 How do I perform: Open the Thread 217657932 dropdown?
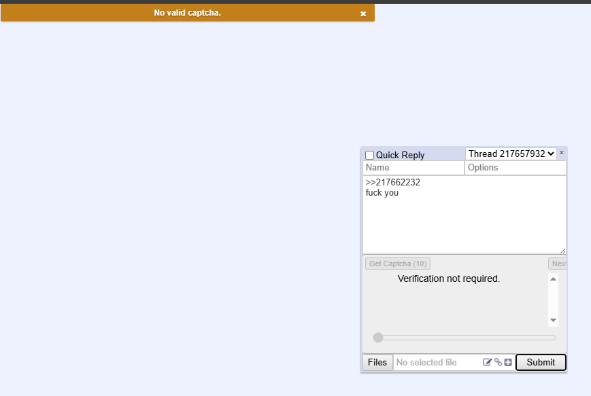click(511, 154)
